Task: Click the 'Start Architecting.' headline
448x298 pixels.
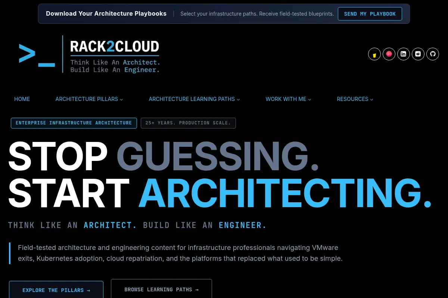Action: [220, 193]
